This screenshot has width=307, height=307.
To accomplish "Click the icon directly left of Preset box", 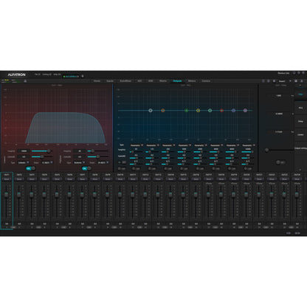I will [x=274, y=81].
